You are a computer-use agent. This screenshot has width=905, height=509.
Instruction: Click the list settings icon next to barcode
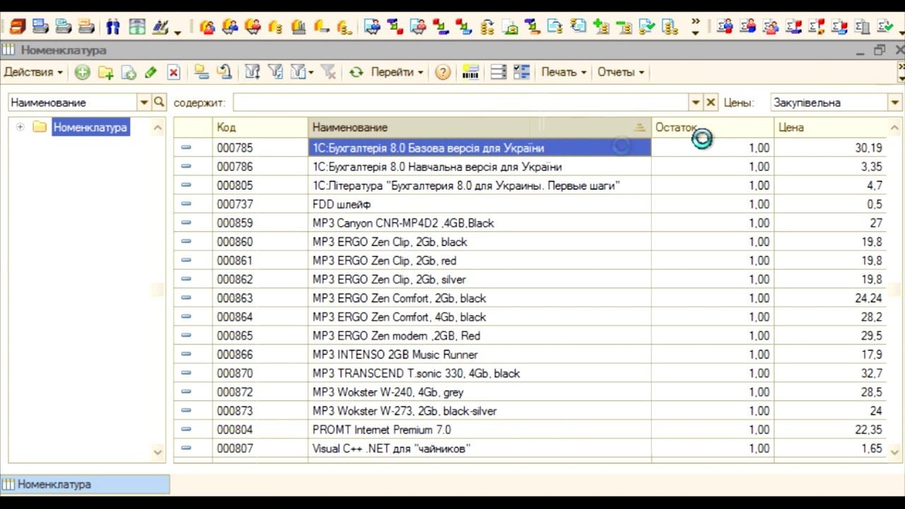tap(498, 72)
